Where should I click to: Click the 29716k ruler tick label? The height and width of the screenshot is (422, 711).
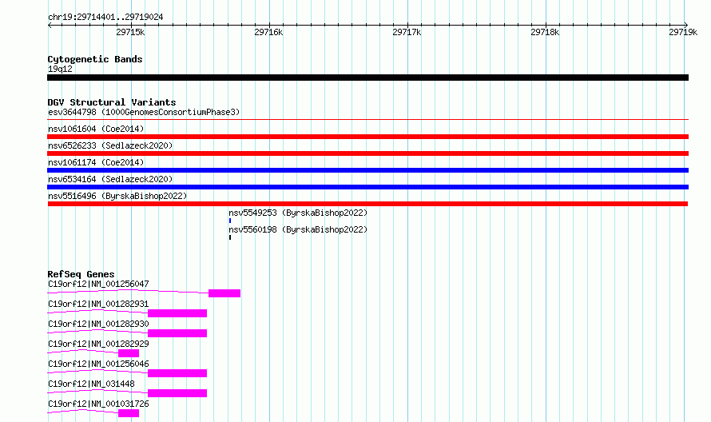point(268,32)
